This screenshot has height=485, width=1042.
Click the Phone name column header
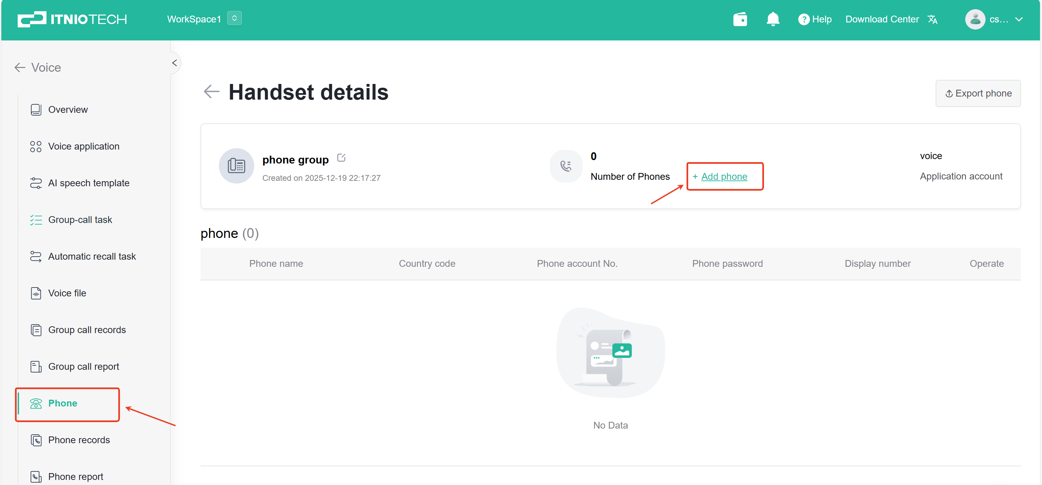pos(276,264)
